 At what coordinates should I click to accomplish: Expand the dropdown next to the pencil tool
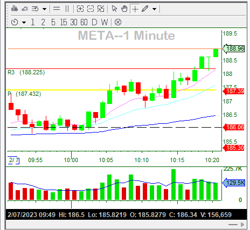pos(154,9)
